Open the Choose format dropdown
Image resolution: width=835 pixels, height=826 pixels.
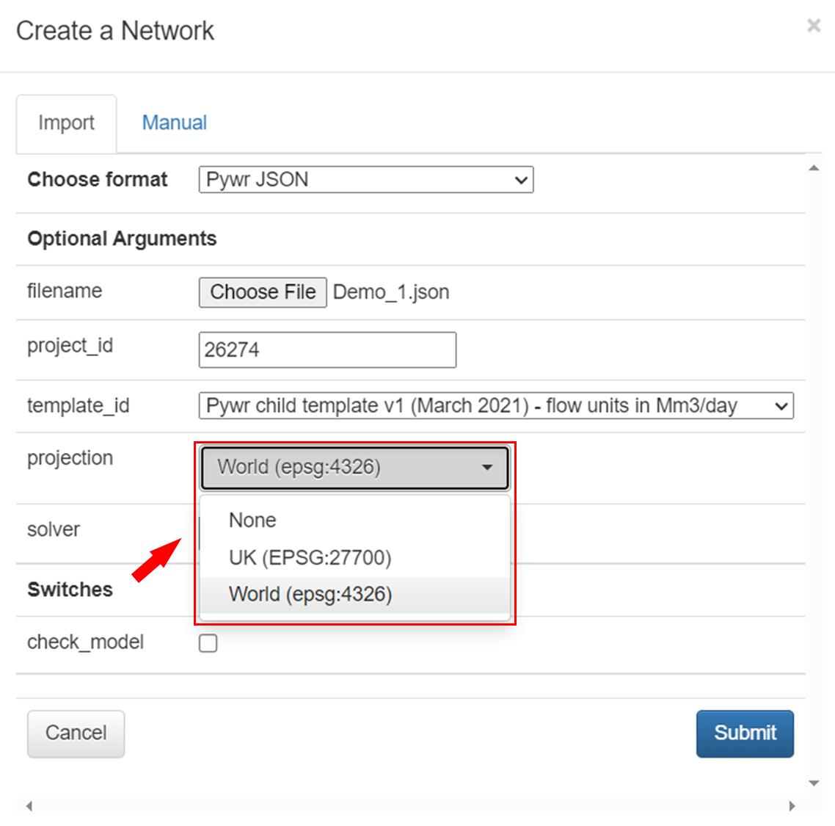[365, 180]
